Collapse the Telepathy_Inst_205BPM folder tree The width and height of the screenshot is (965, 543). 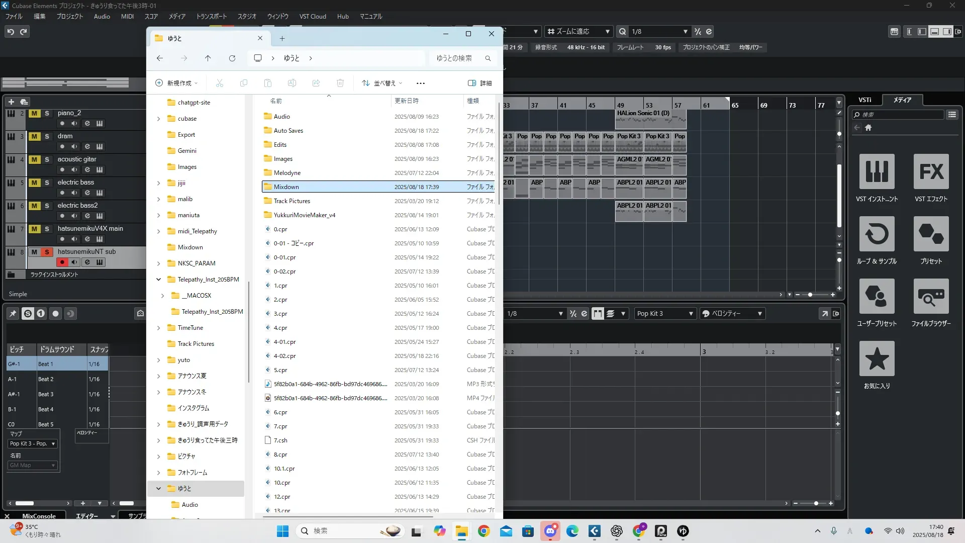click(159, 280)
